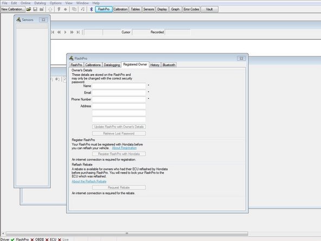Switch to the Calibrations tab

pyautogui.click(x=93, y=65)
